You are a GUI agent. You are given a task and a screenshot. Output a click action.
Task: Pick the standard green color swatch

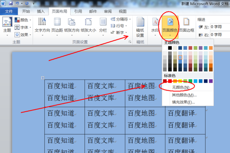click(x=191, y=81)
